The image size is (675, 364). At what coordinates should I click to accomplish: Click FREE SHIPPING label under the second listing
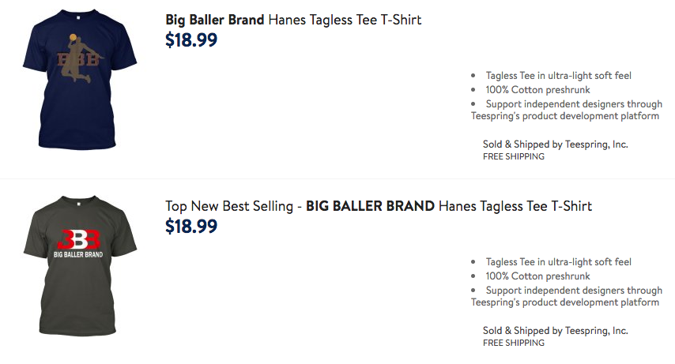[514, 343]
